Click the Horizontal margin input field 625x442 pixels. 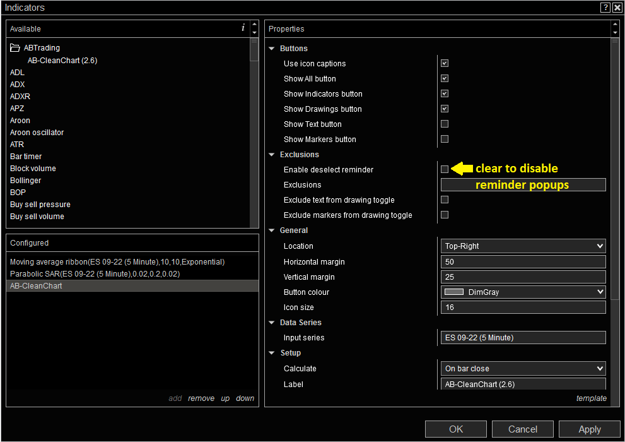[523, 261]
